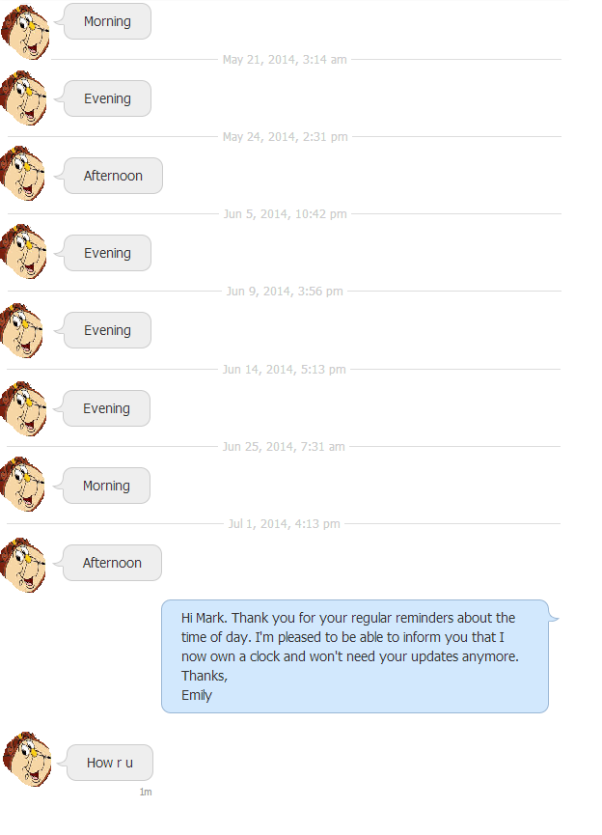
Task: Select the avatar beside the Evening message under May 21
Action: (24, 98)
